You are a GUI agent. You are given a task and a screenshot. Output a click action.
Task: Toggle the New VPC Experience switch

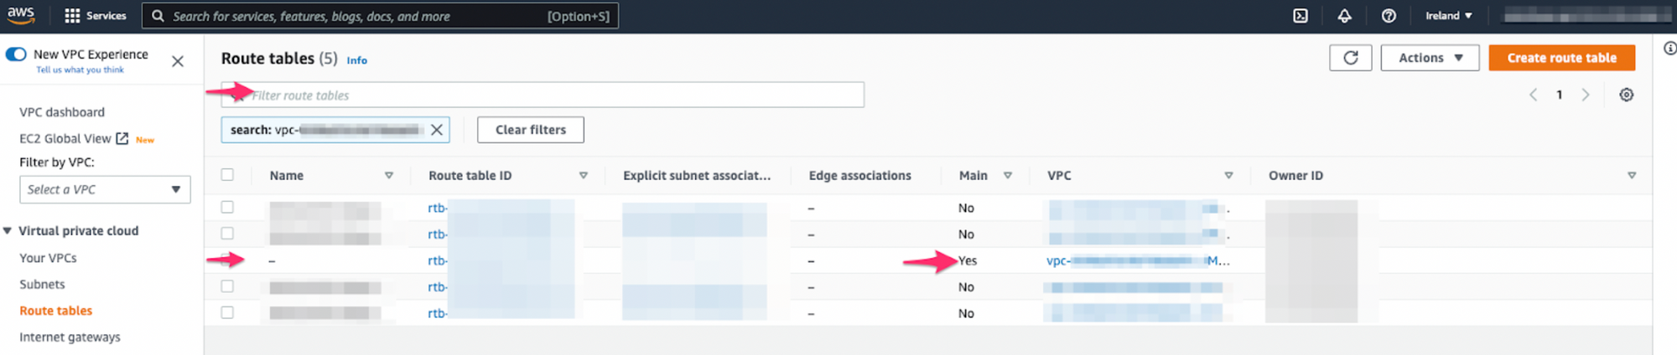click(x=16, y=54)
